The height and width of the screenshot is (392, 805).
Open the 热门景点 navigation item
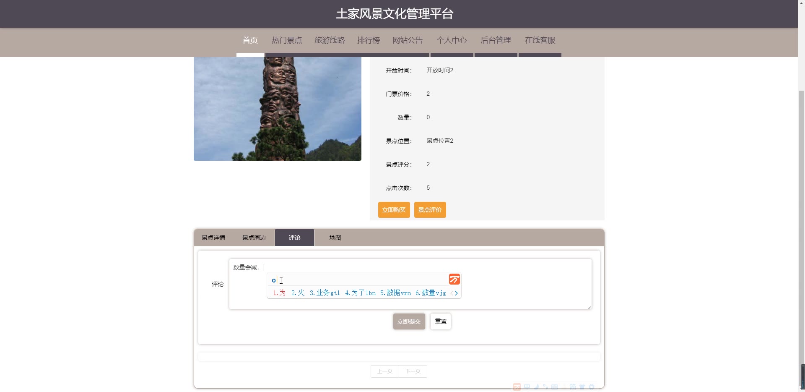[287, 40]
